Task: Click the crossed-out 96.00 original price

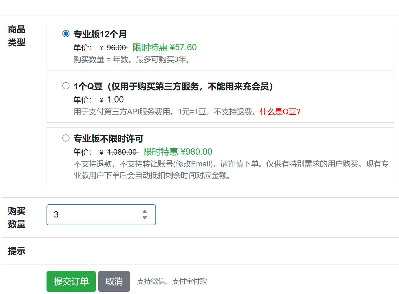Action: point(117,48)
